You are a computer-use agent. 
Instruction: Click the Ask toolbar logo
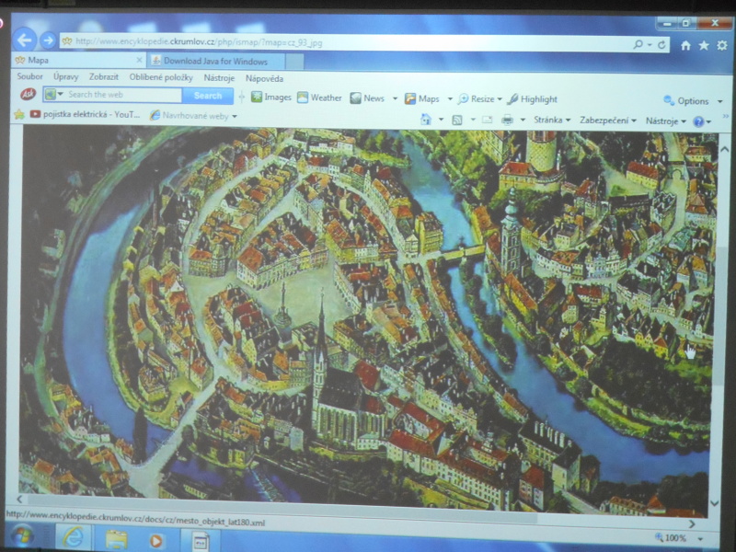[x=29, y=95]
